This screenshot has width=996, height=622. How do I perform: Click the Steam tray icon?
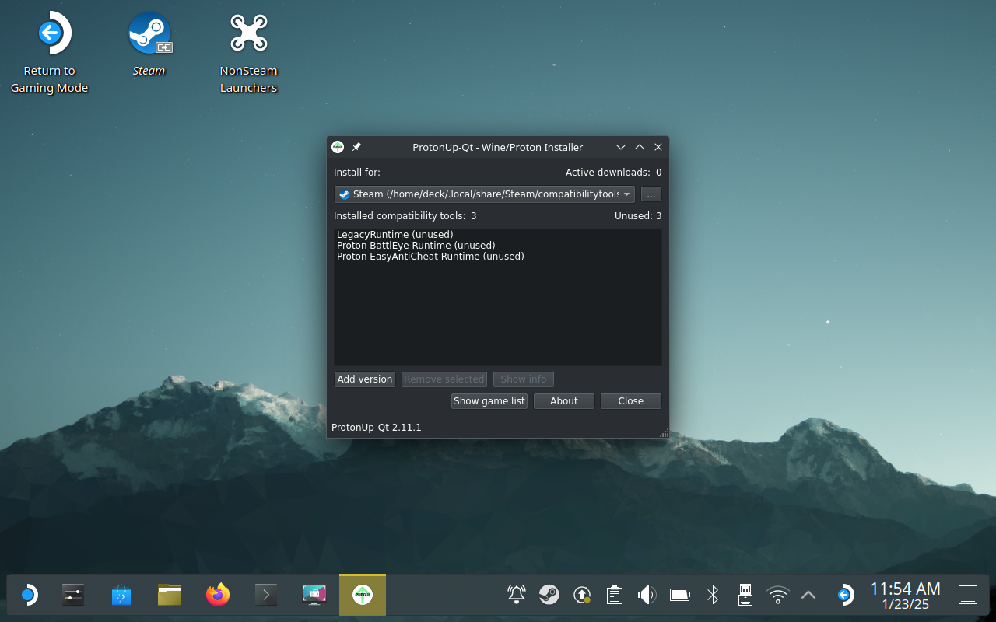point(549,595)
